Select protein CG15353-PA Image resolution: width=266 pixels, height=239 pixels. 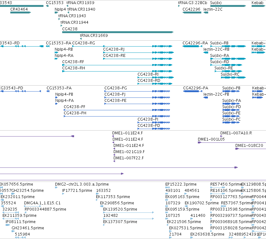coord(59,88)
